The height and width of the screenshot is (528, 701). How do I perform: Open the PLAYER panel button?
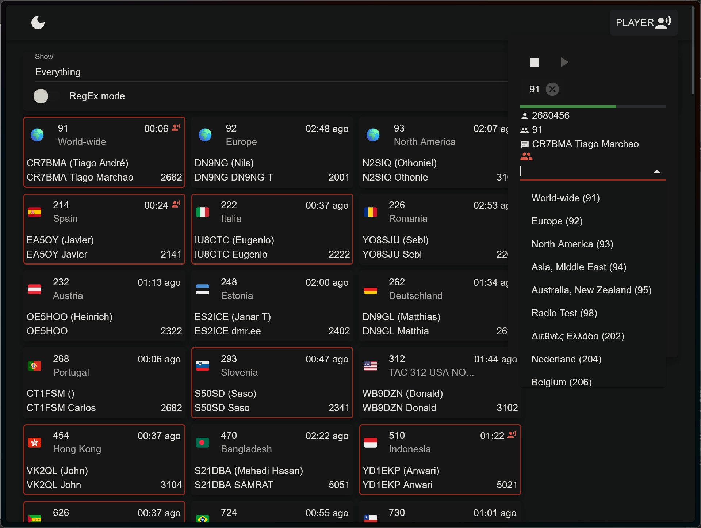643,23
